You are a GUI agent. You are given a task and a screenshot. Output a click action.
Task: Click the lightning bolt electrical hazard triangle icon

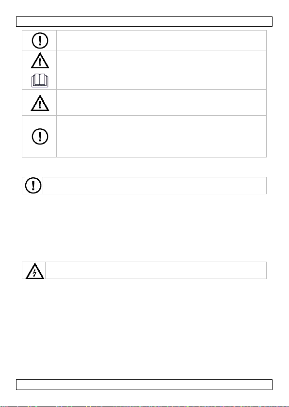35,271
